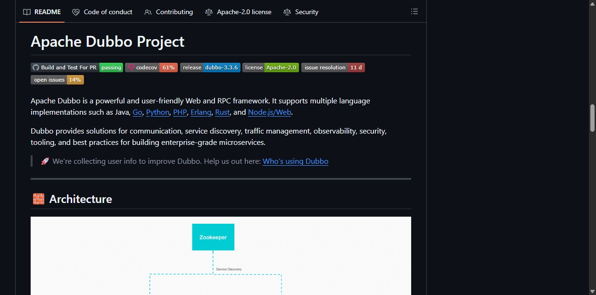Open the Python implementation link
The height and width of the screenshot is (295, 596).
157,112
